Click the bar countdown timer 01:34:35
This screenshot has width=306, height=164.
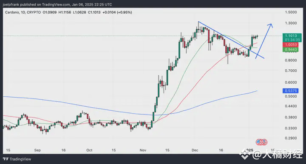click(292, 40)
